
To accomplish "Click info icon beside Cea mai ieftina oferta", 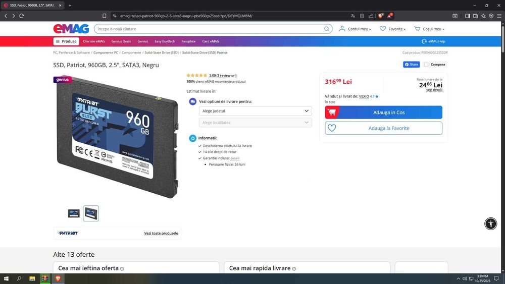I will click(122, 268).
